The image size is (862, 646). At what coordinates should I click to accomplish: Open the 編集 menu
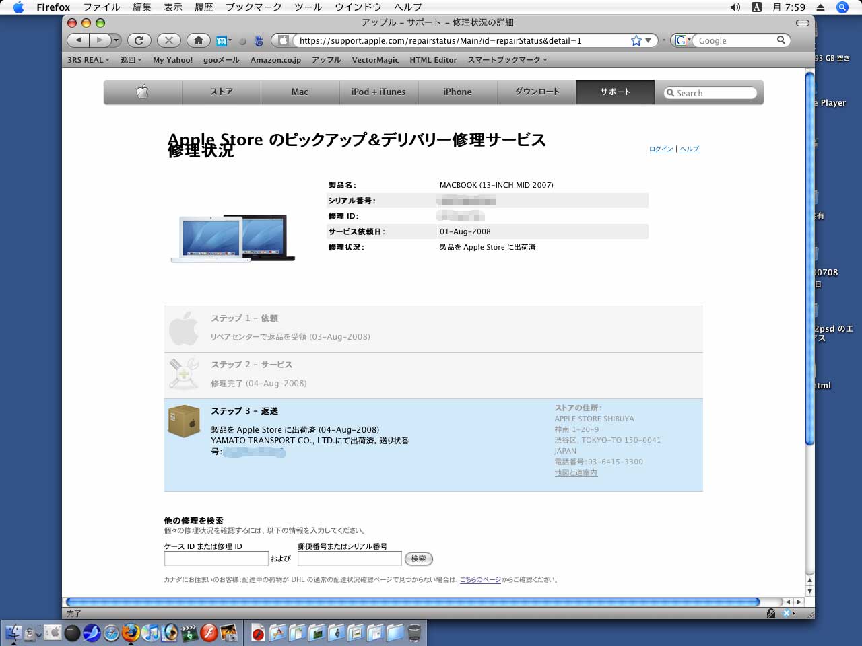(142, 7)
